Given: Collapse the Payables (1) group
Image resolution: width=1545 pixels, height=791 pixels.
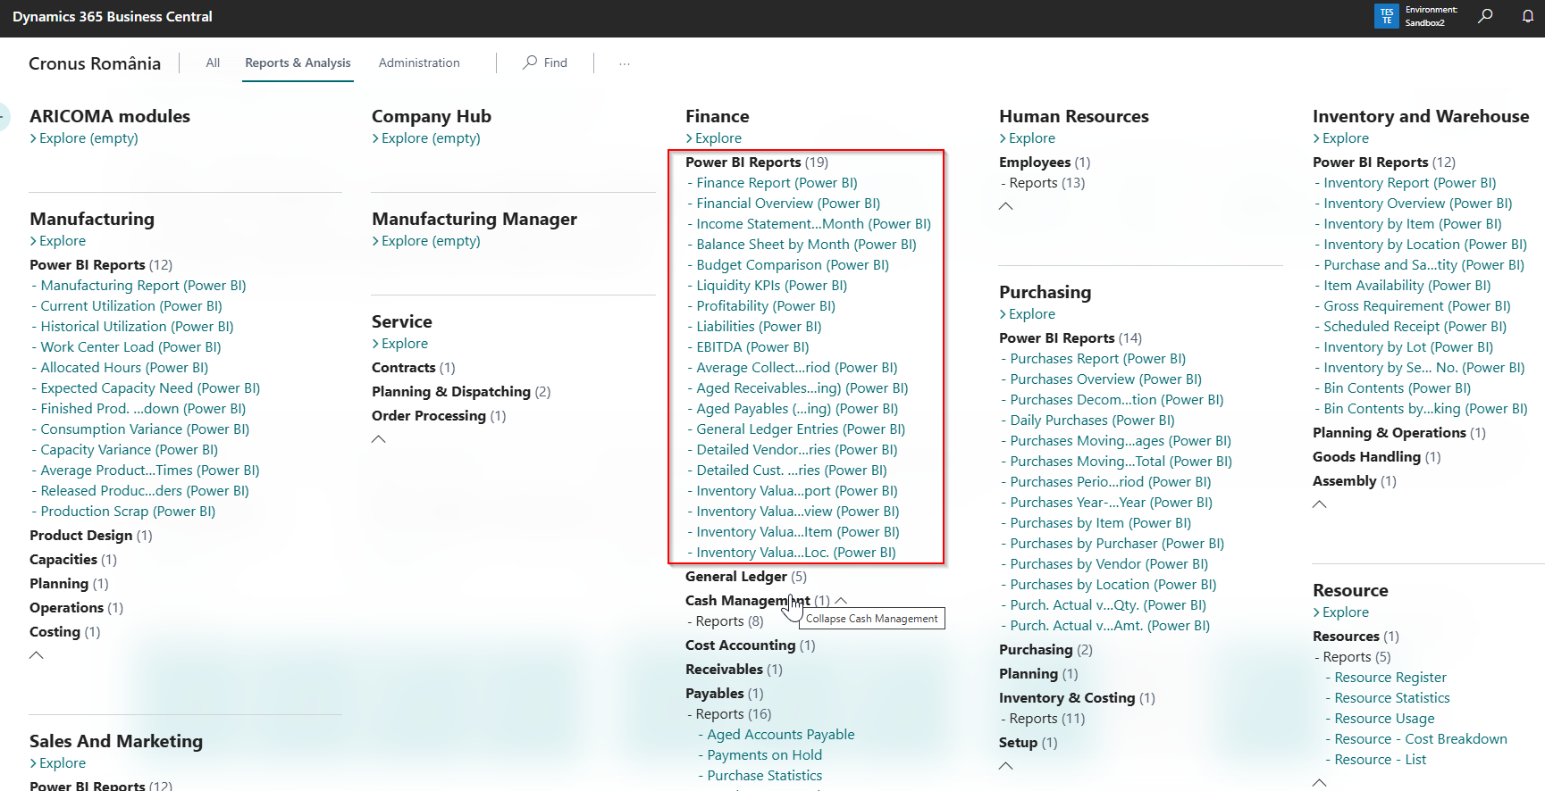Looking at the screenshot, I should 725,694.
